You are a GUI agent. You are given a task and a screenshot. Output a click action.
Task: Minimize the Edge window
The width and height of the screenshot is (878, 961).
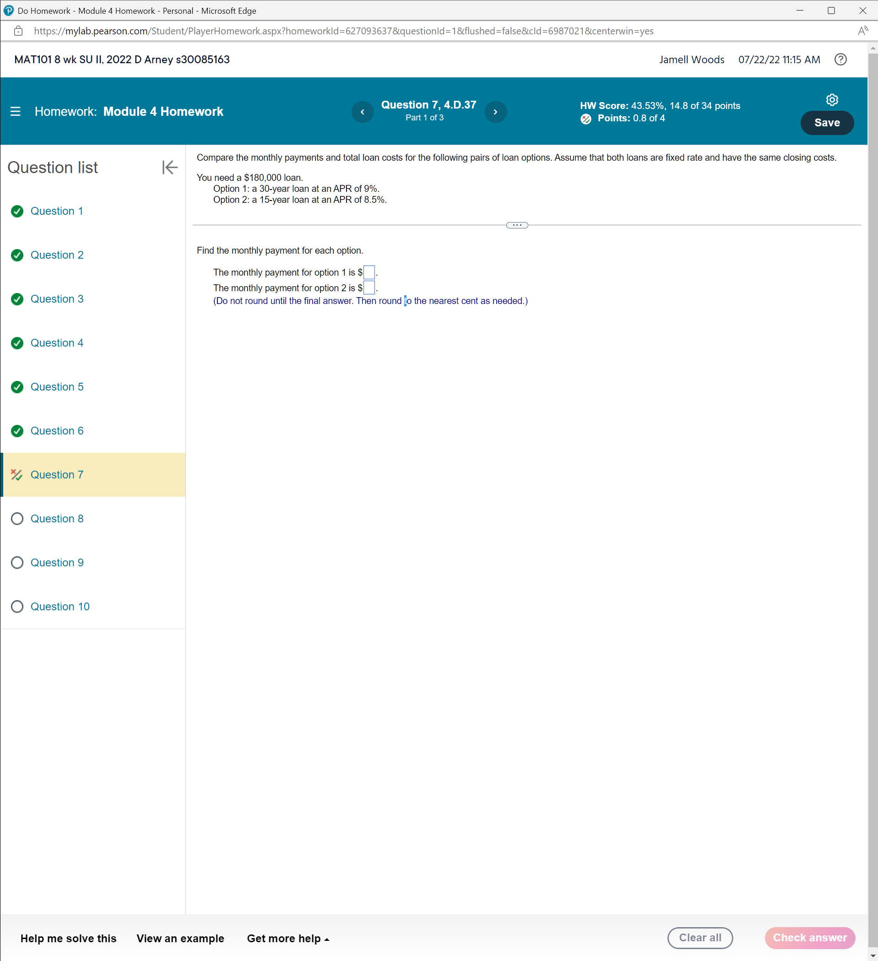[800, 11]
